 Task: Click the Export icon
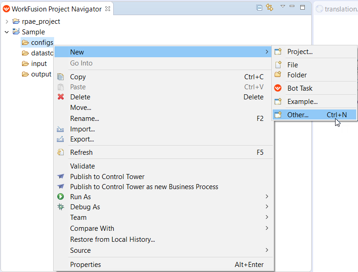(60, 139)
